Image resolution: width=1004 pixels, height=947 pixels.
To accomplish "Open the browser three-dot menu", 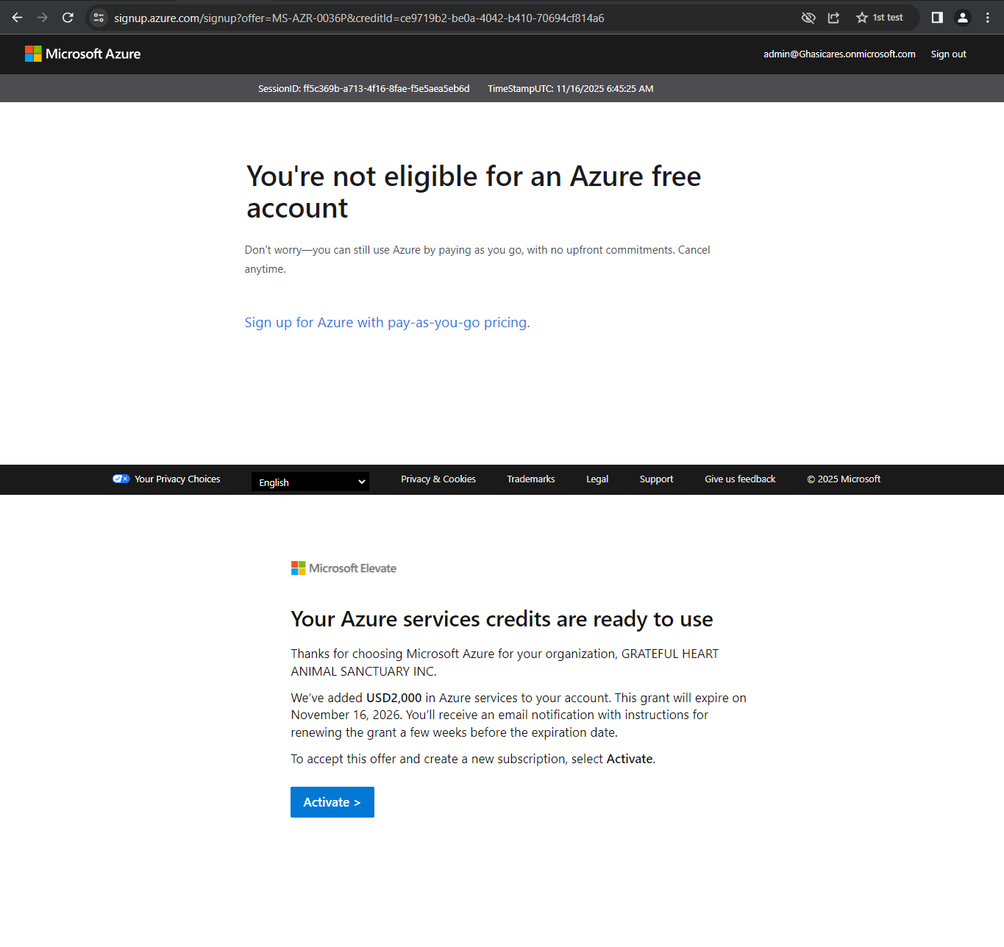I will (988, 17).
